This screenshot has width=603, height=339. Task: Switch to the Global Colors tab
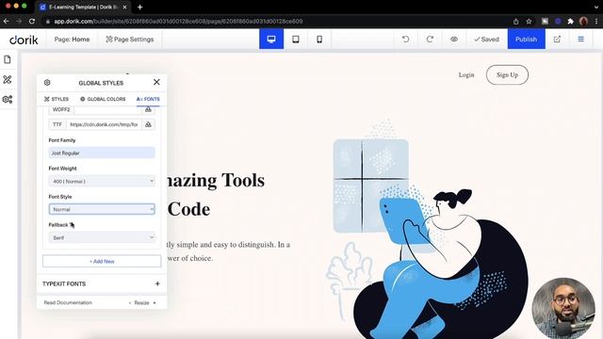(103, 99)
